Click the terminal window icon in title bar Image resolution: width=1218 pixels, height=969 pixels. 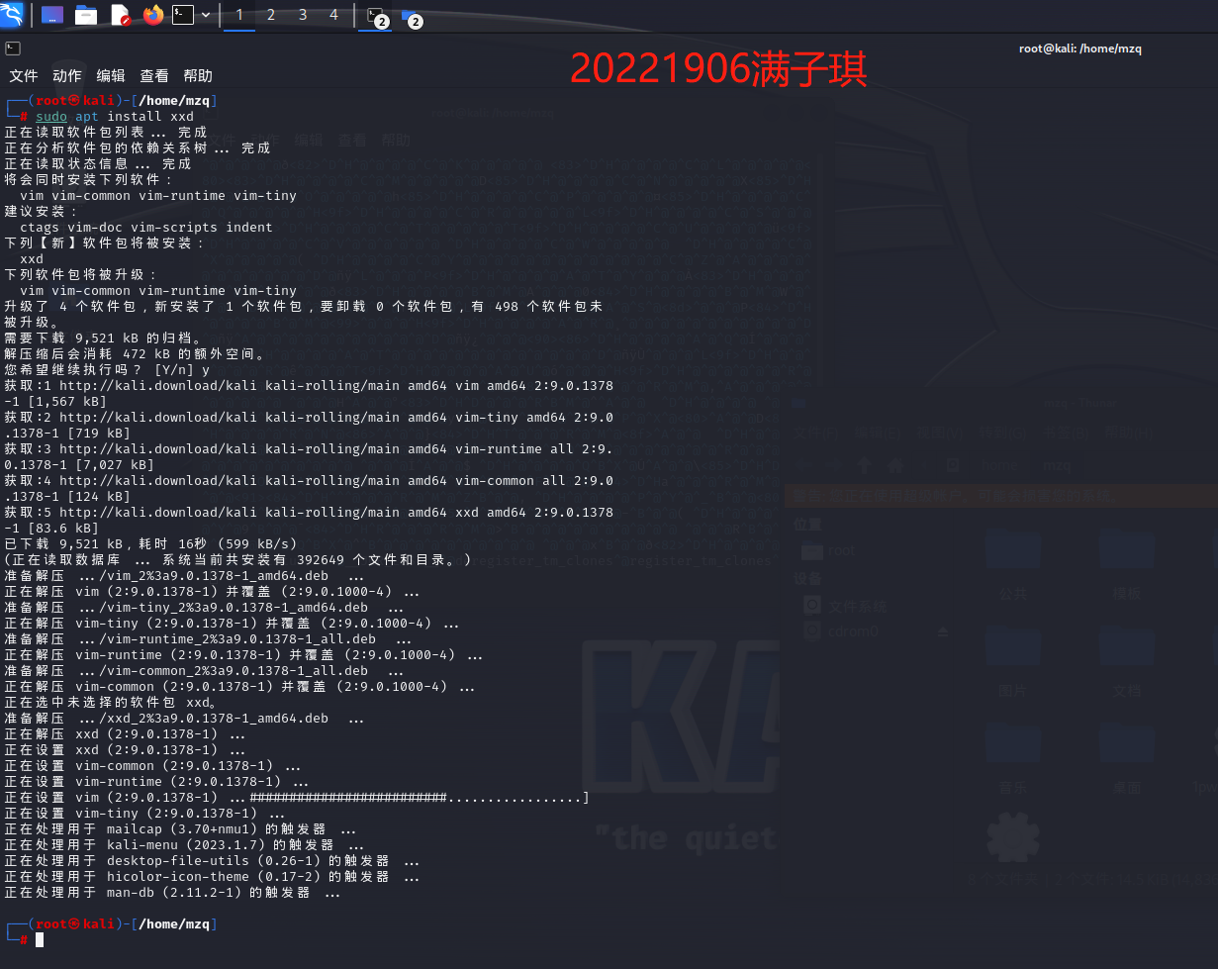(x=12, y=48)
